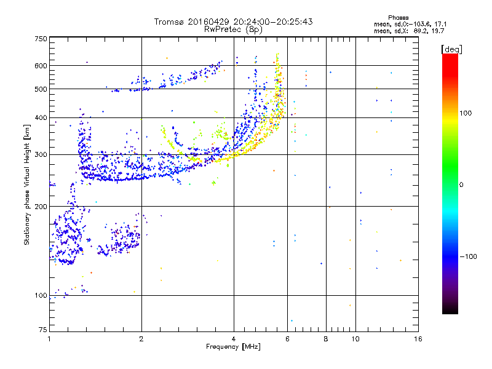Viewport: 492px width, 369px height.
Task: Click the y-axis tick label '750'
Action: click(x=41, y=39)
